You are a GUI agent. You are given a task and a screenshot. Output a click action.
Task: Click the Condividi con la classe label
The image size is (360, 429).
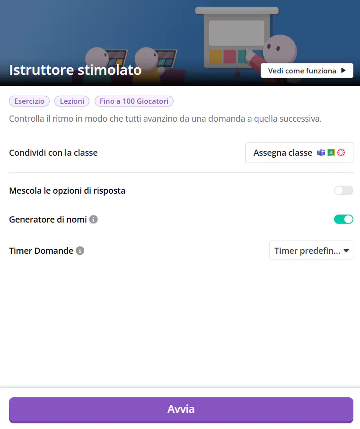click(x=53, y=152)
